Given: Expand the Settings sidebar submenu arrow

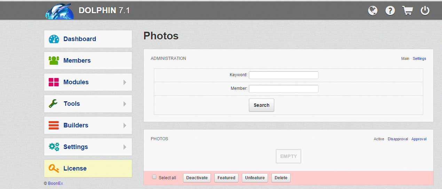Looking at the screenshot, I should (125, 147).
